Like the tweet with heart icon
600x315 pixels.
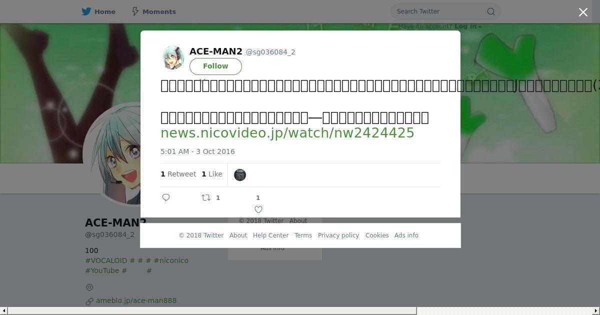click(258, 209)
